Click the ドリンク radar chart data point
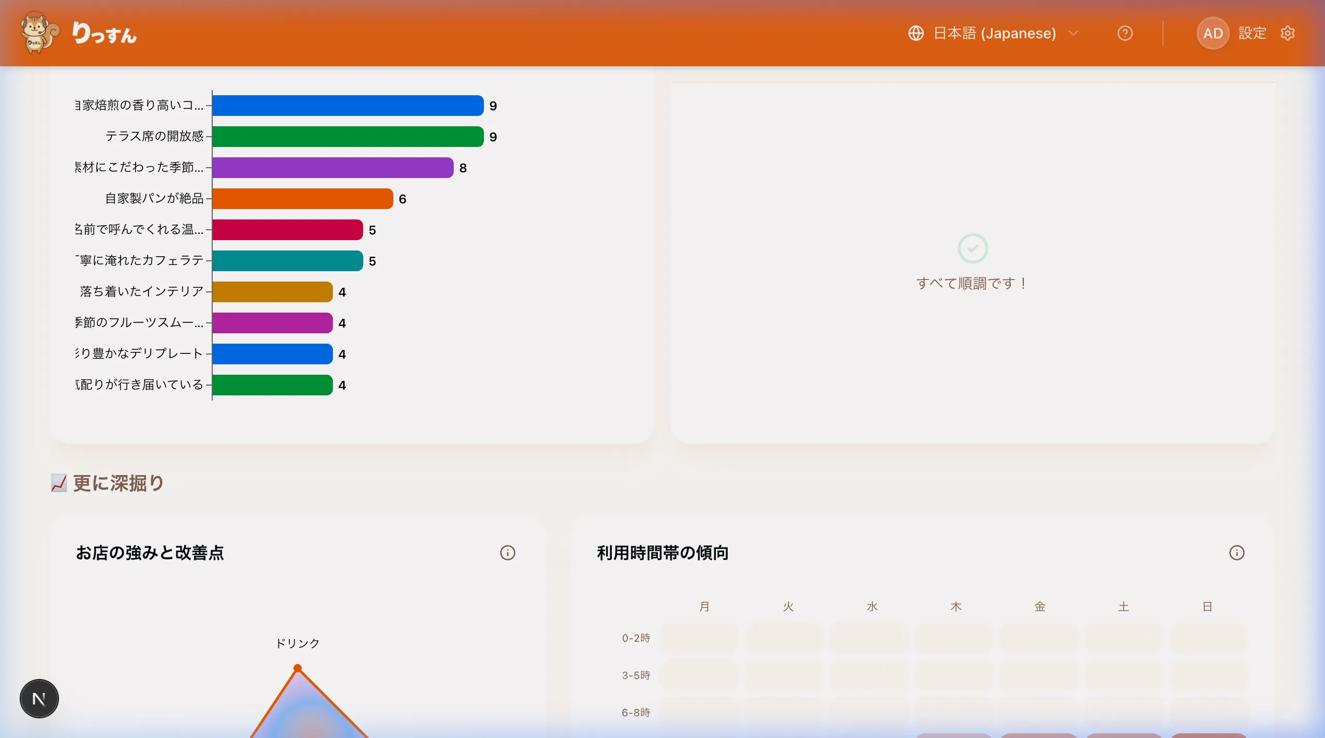 click(x=298, y=668)
